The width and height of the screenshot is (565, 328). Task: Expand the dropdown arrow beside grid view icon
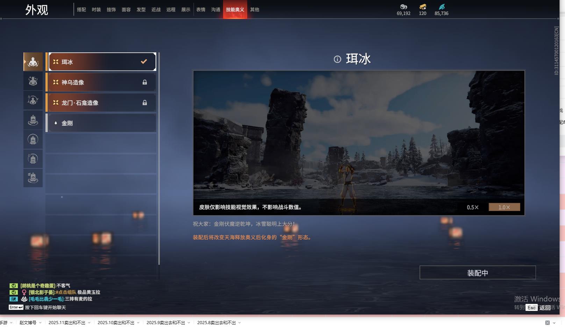554,323
